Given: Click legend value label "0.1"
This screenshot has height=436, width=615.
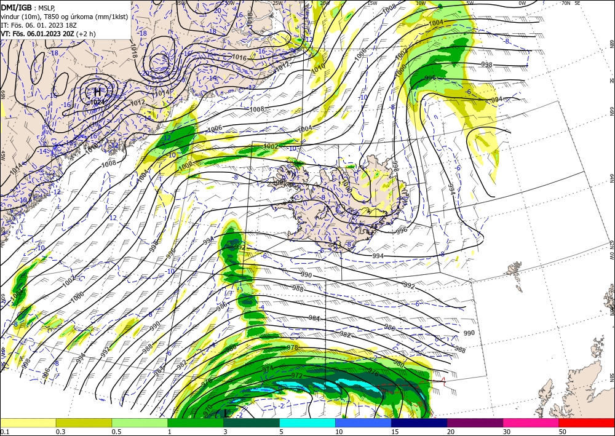Looking at the screenshot, I should coord(5,432).
